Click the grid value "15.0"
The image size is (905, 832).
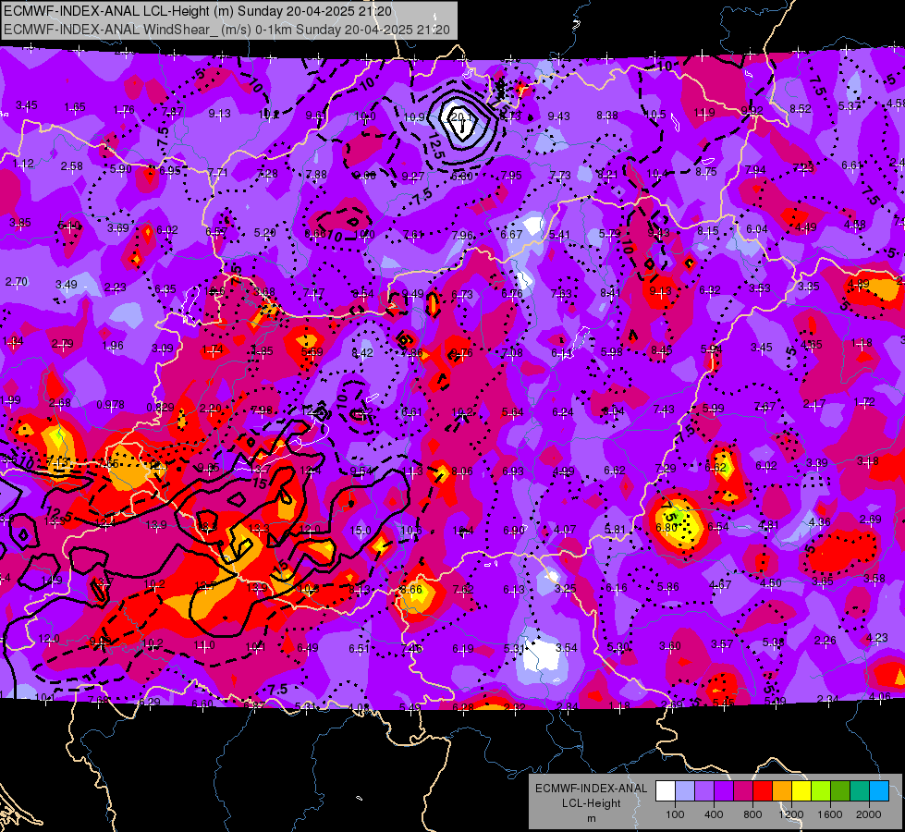coord(361,530)
